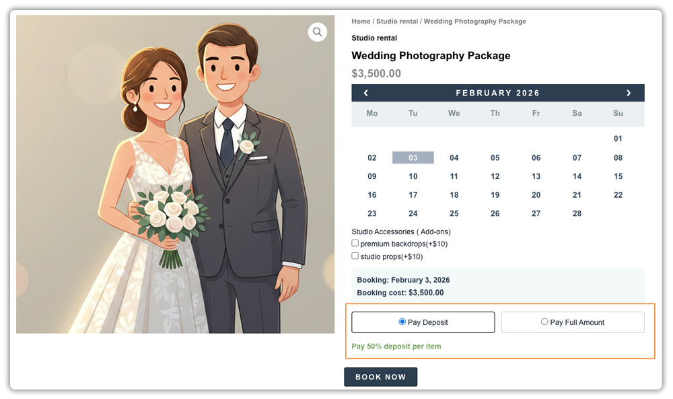Viewport: 673px width, 399px height.
Task: Go to the previous month with the left chevron
Action: 365,93
